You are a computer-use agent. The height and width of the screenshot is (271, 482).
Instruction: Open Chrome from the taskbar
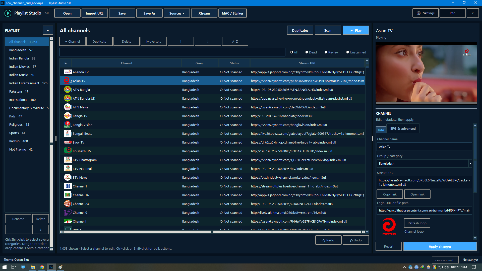42,267
